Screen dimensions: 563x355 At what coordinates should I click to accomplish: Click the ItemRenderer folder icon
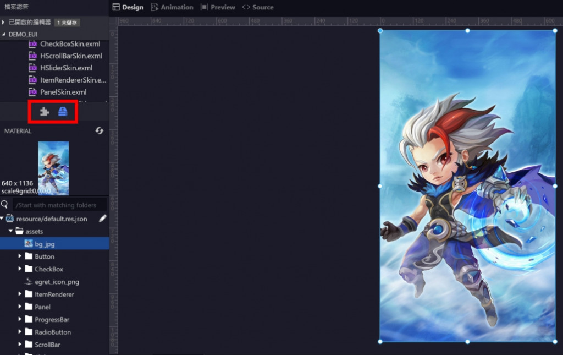click(x=29, y=294)
